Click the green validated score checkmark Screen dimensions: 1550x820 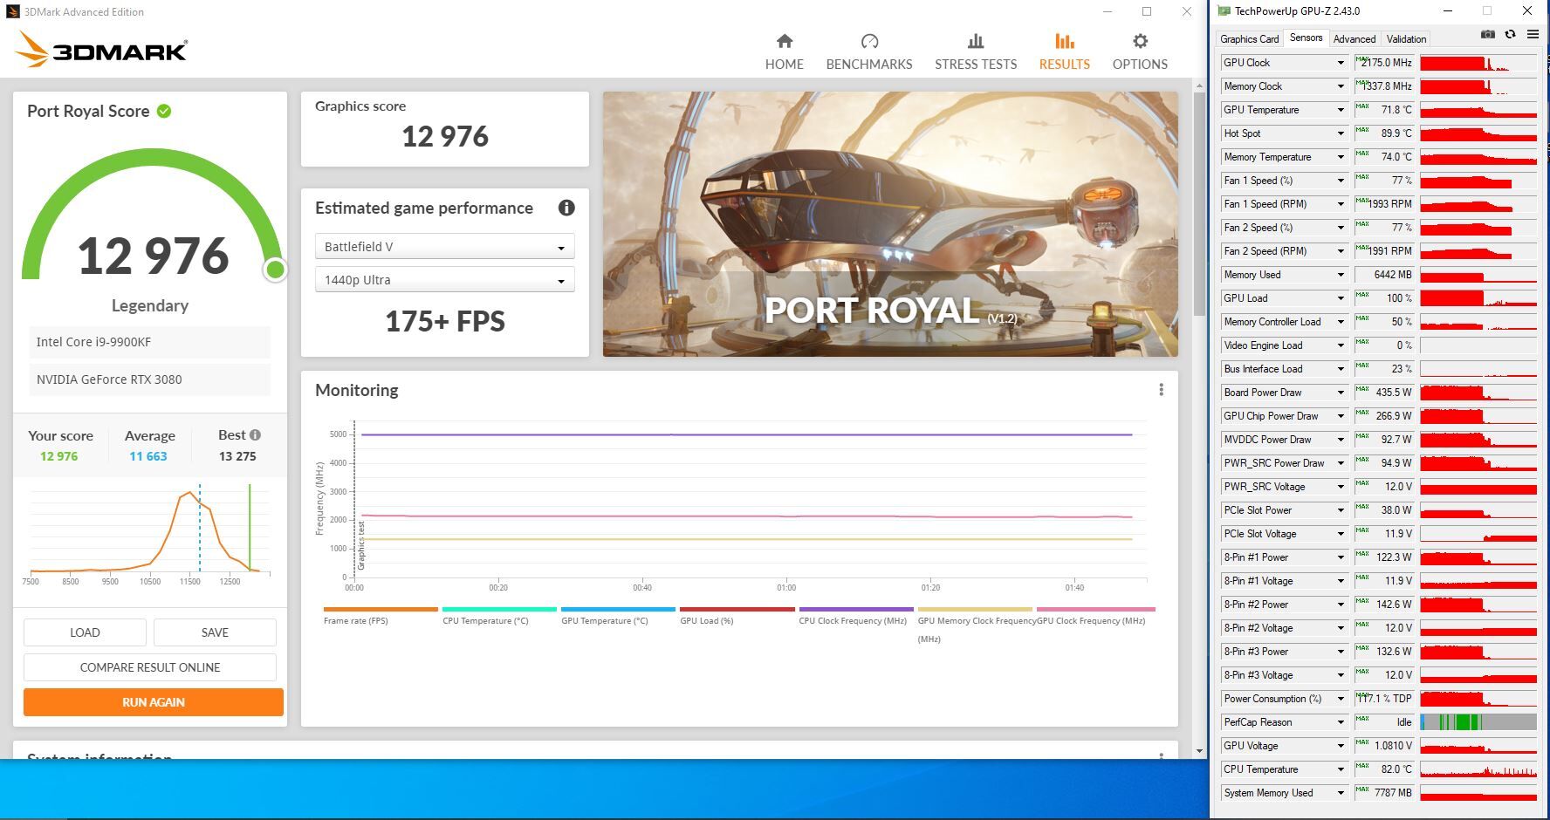click(164, 111)
